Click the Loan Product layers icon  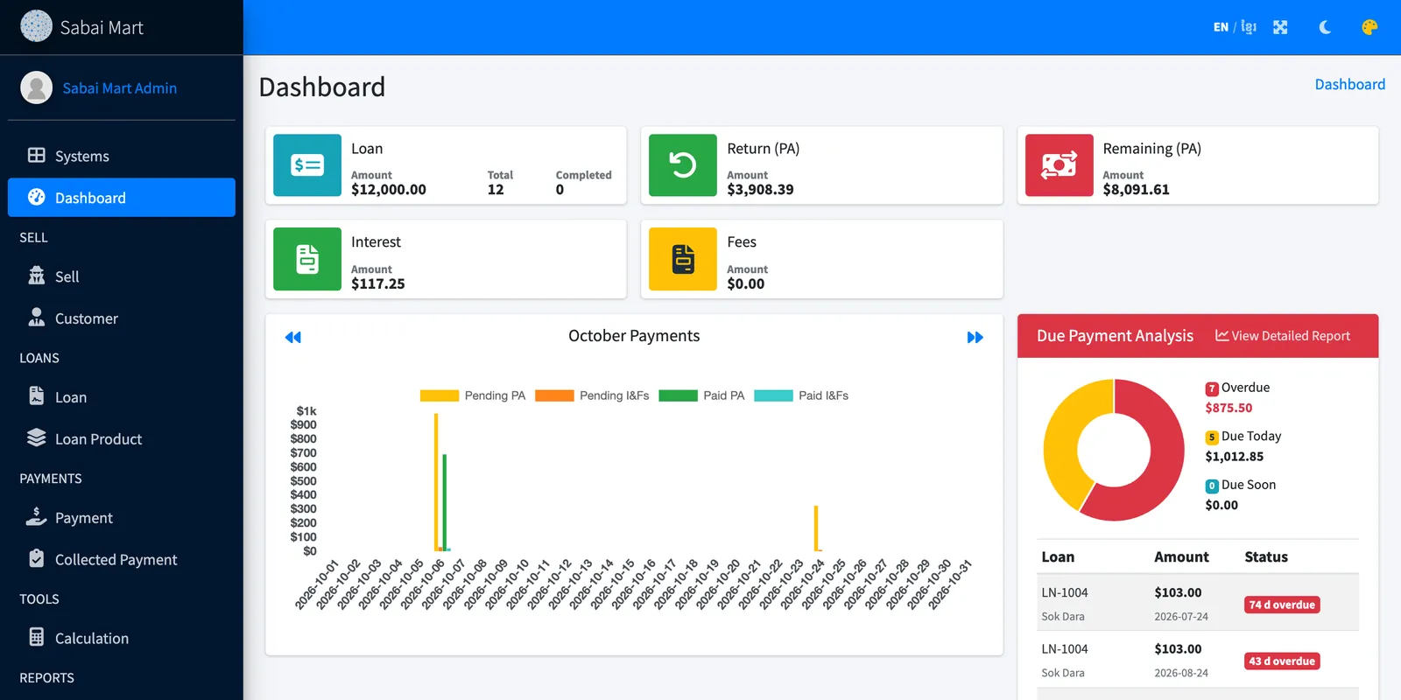[x=36, y=437]
